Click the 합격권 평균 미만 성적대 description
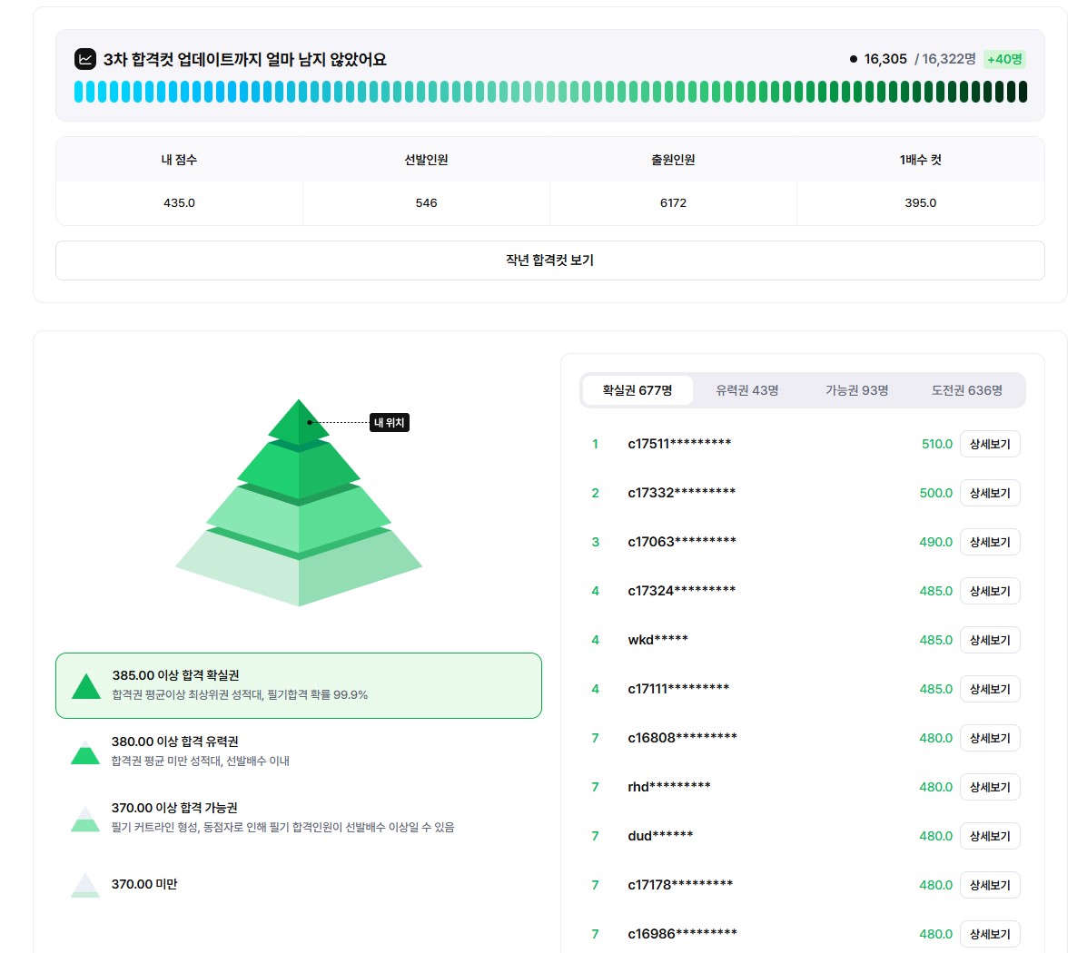 [x=201, y=761]
